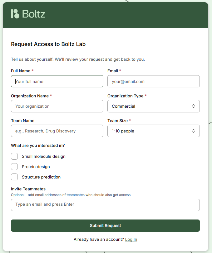Focus the Full Name input field
Image resolution: width=212 pixels, height=253 pixels.
tap(57, 81)
